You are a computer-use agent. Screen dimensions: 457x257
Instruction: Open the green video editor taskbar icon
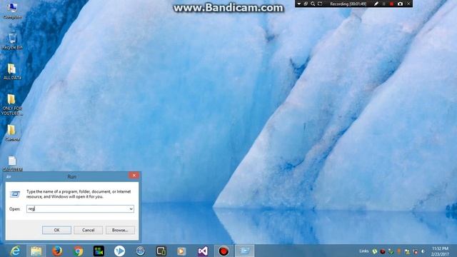point(99,251)
